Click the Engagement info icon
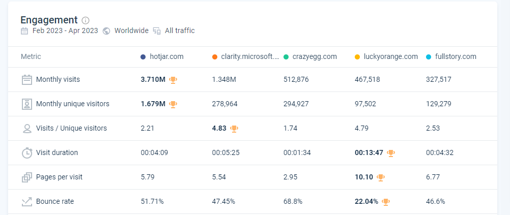Image resolution: width=510 pixels, height=215 pixels. [86, 20]
